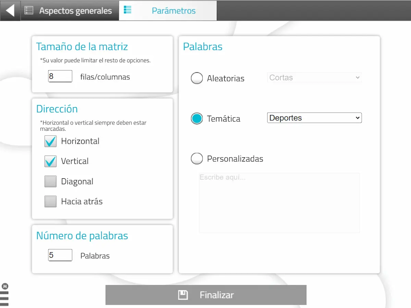The height and width of the screenshot is (308, 411).
Task: Select the Temática radio button
Action: coord(197,118)
